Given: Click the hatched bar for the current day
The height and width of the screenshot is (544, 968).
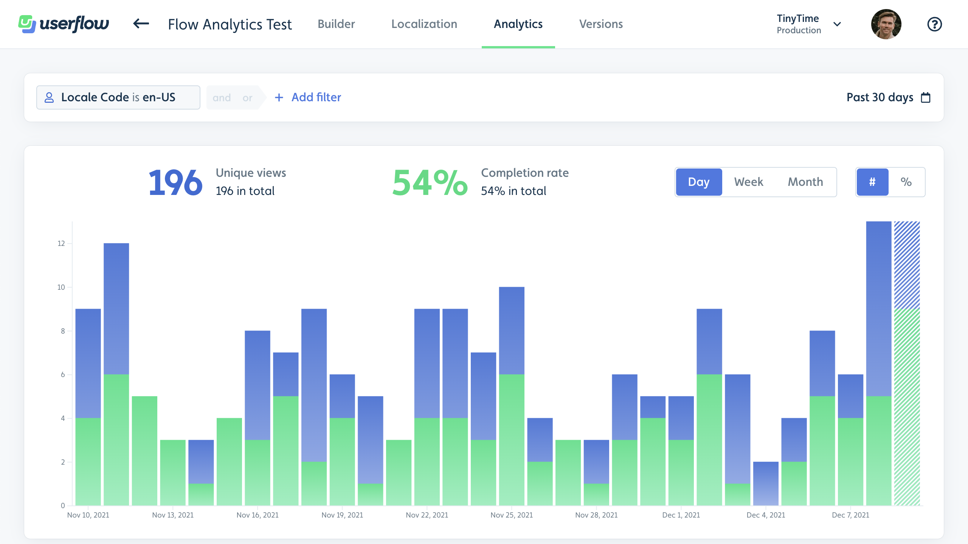Looking at the screenshot, I should (x=907, y=363).
